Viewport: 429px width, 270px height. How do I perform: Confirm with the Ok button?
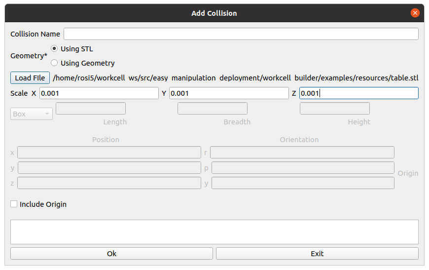(111, 254)
